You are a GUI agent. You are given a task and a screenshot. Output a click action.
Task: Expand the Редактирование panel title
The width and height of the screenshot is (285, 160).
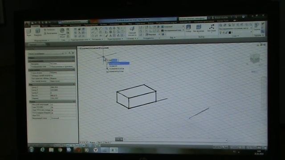[115, 39]
